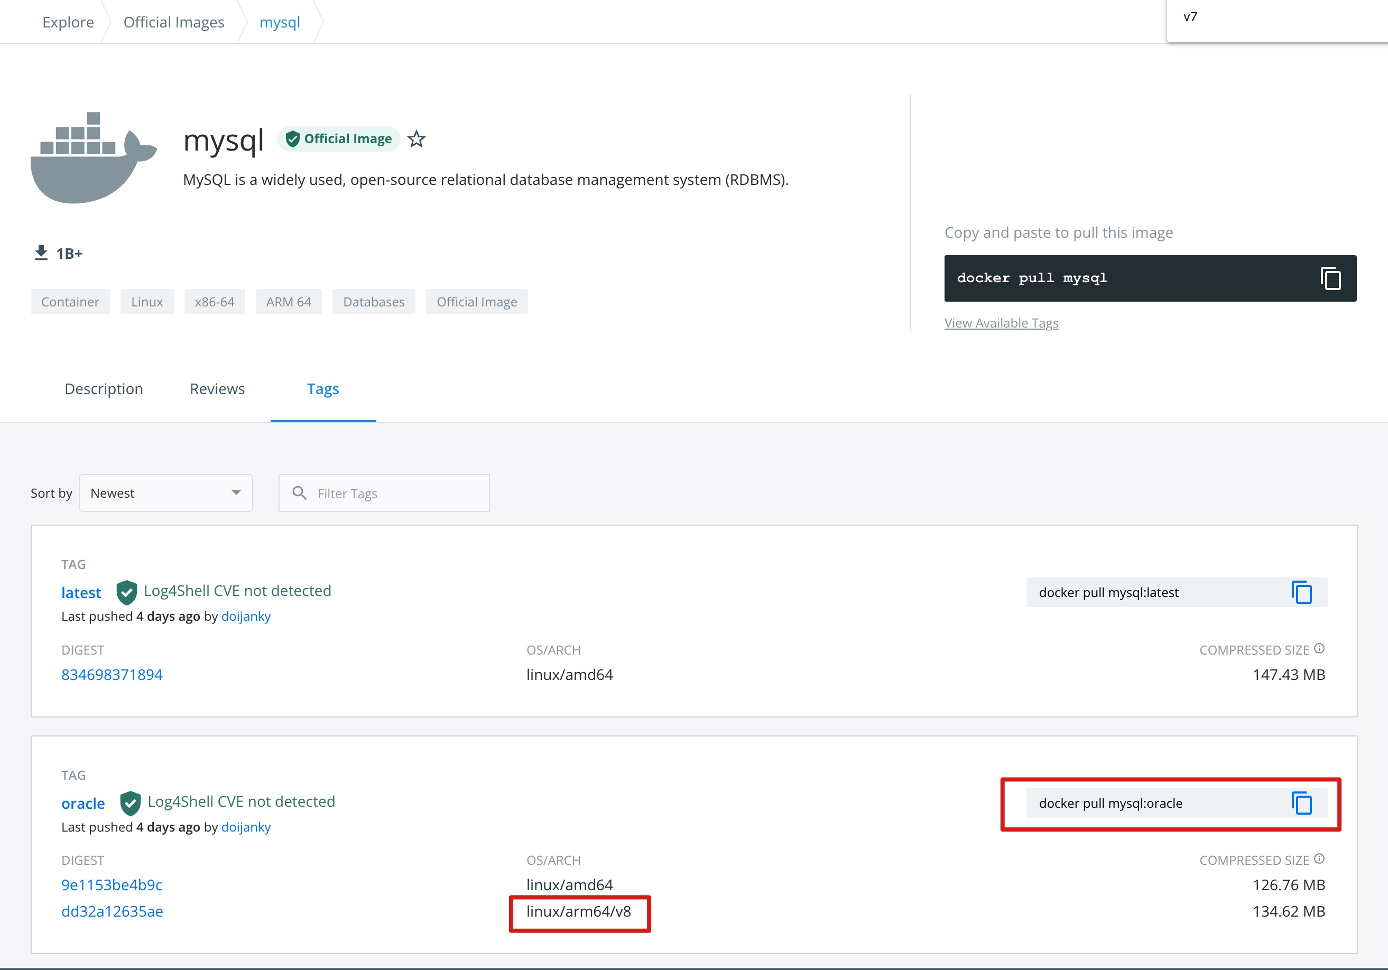Click the linux/arm64/v8 architecture text
The width and height of the screenshot is (1388, 970).
point(579,911)
